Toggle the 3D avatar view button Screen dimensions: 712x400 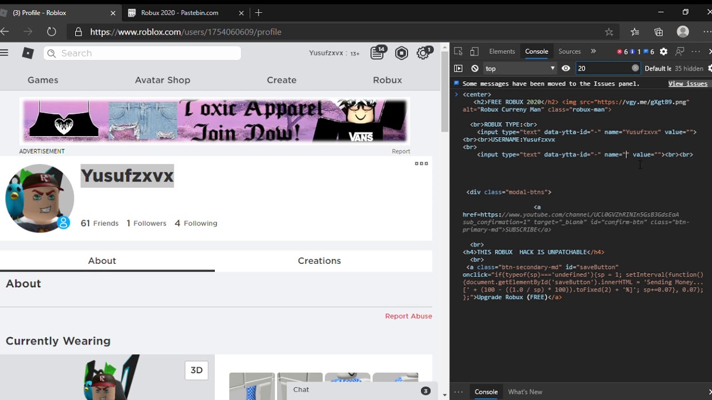(x=196, y=370)
